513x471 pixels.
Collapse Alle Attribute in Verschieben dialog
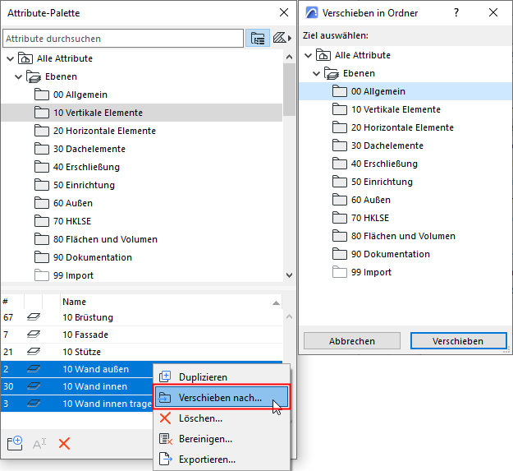[308, 55]
